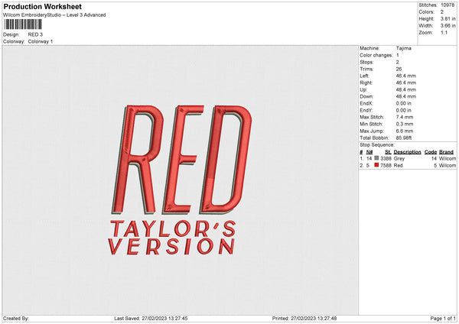Select the Red color swatch in Stop Sequence
Image resolution: width=459 pixels, height=324 pixels.
coord(376,165)
